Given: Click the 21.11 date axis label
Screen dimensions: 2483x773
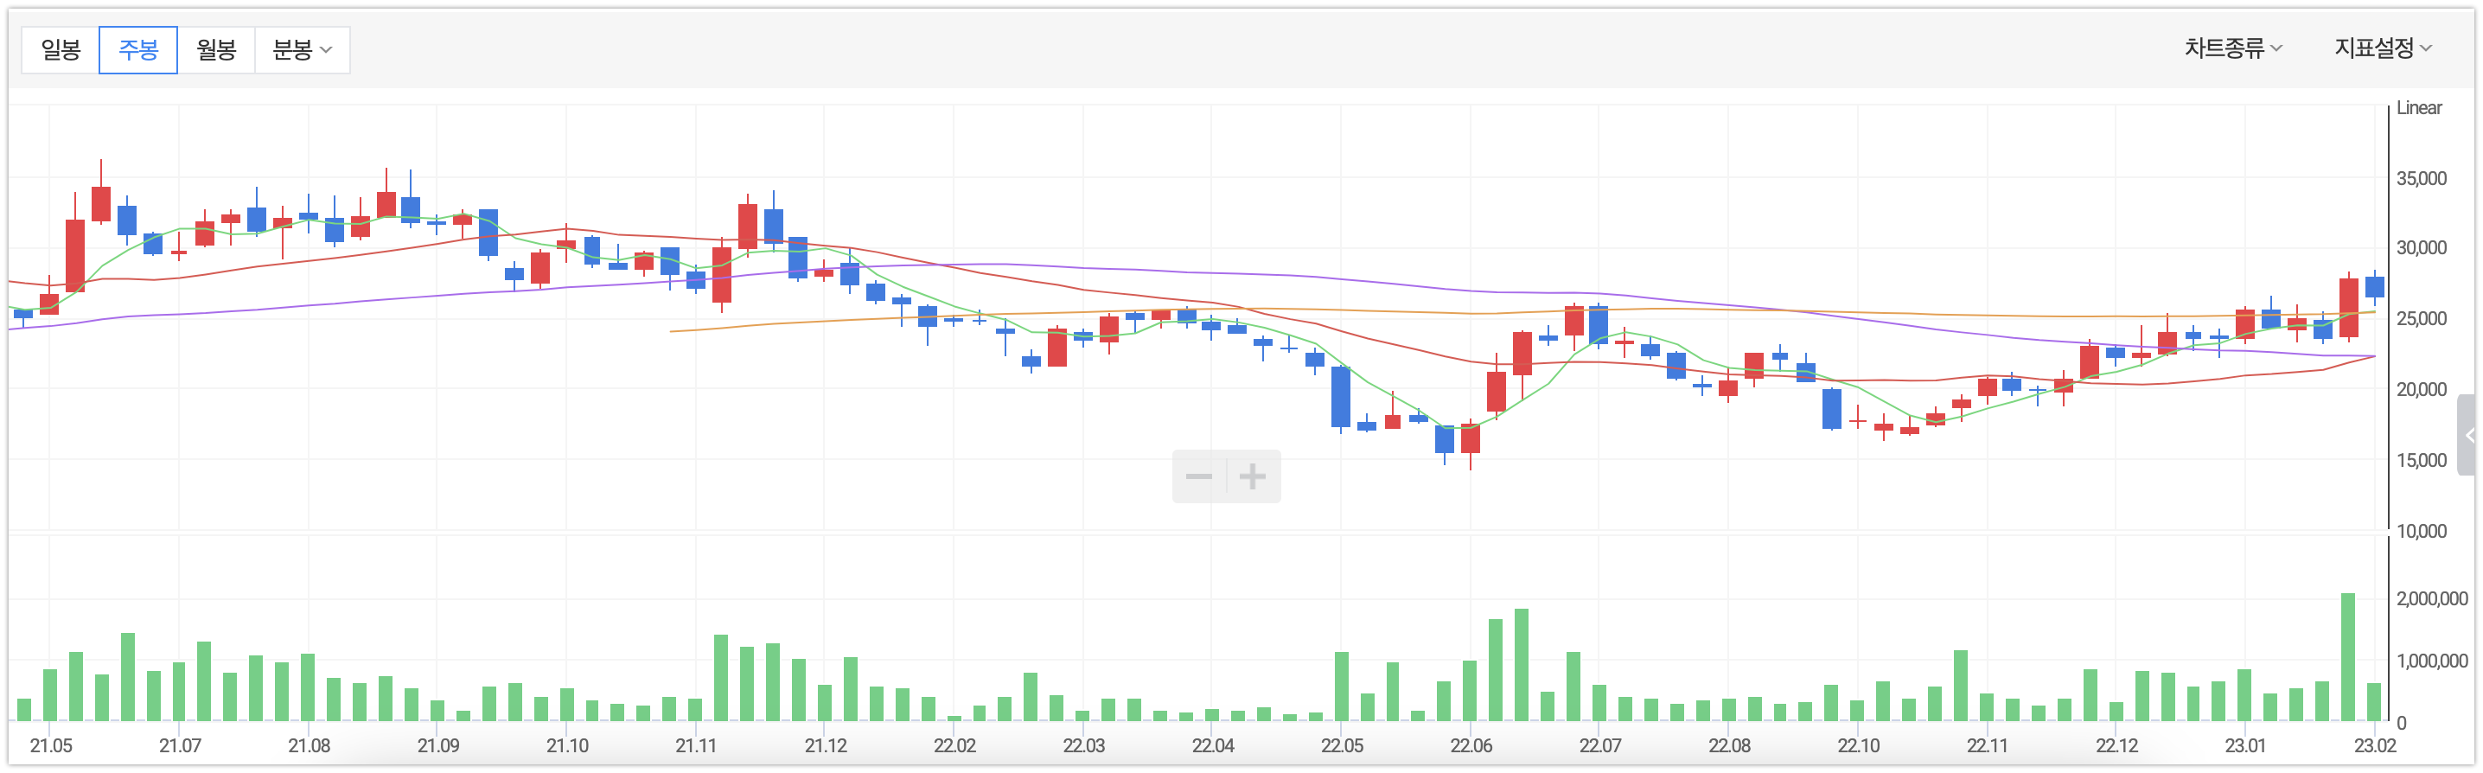Looking at the screenshot, I should pyautogui.click(x=696, y=746).
